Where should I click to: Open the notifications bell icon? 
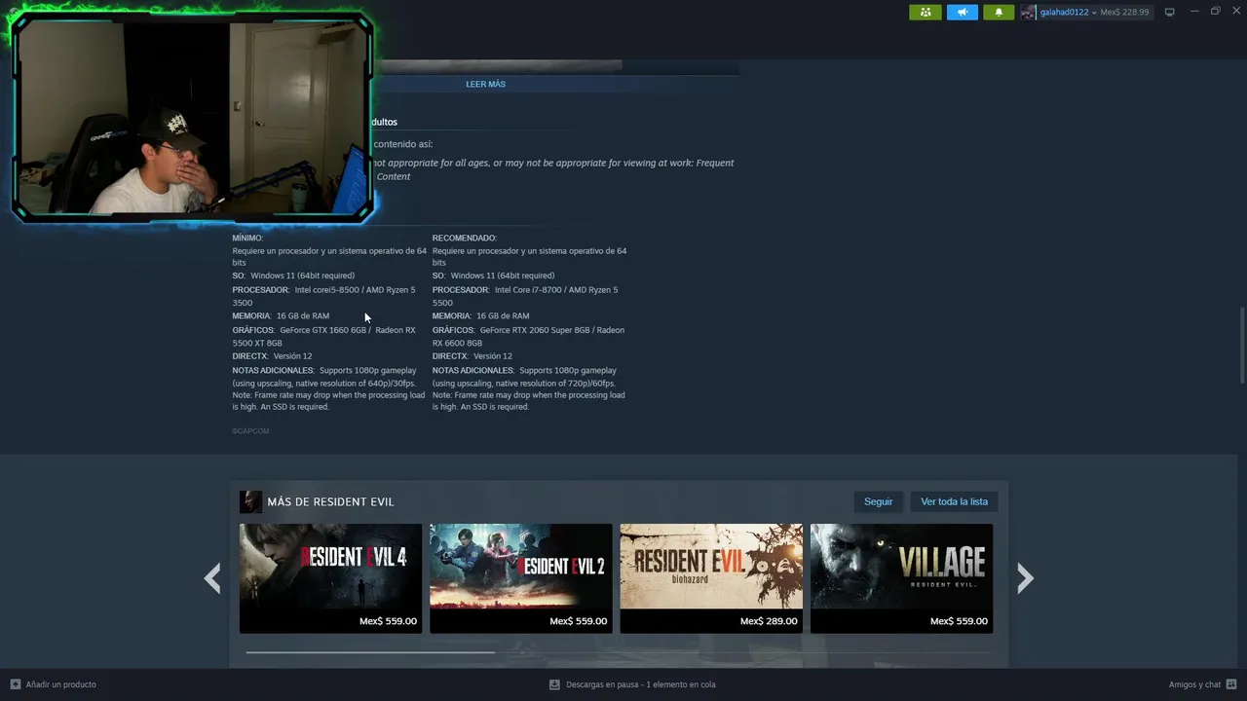[x=999, y=12]
